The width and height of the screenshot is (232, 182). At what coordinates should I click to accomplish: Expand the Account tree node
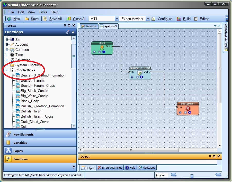(x=7, y=44)
